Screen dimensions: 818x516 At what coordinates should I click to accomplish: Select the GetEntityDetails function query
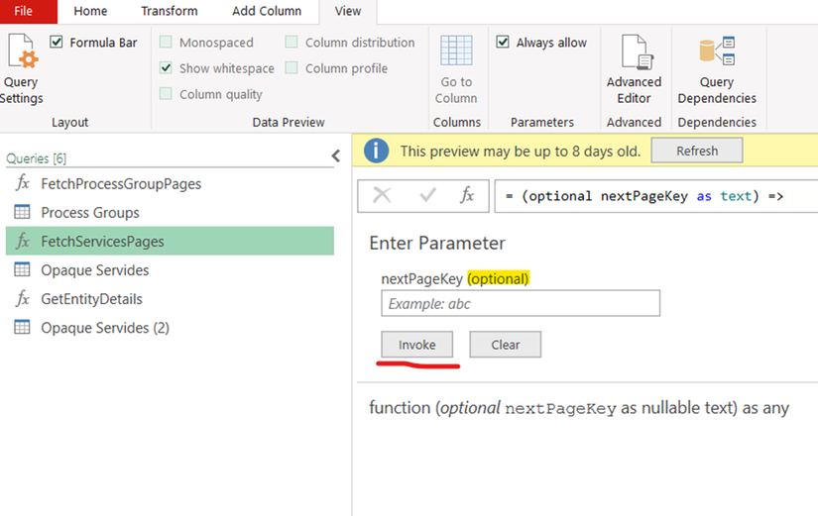[91, 299]
